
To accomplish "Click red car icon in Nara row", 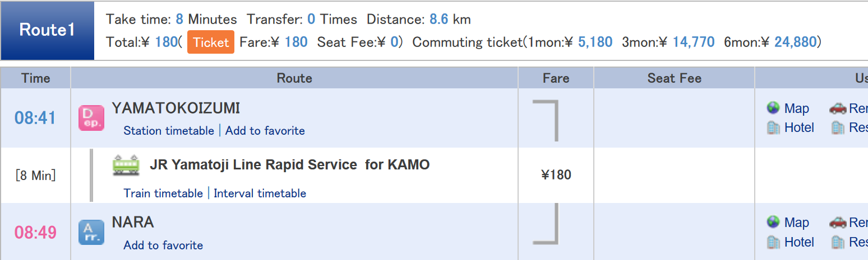I will tap(838, 222).
